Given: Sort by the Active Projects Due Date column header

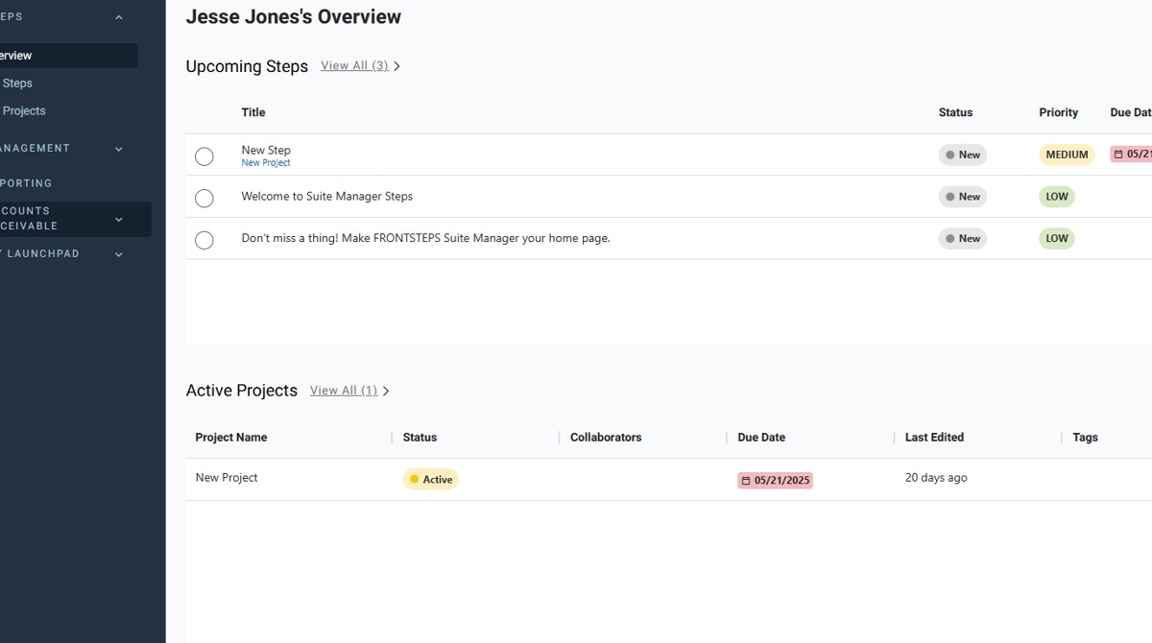Looking at the screenshot, I should click(x=761, y=438).
